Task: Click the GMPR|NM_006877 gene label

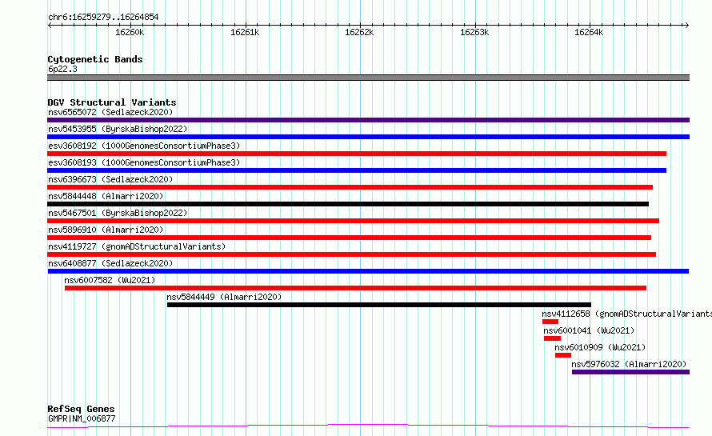Action: pyautogui.click(x=82, y=418)
